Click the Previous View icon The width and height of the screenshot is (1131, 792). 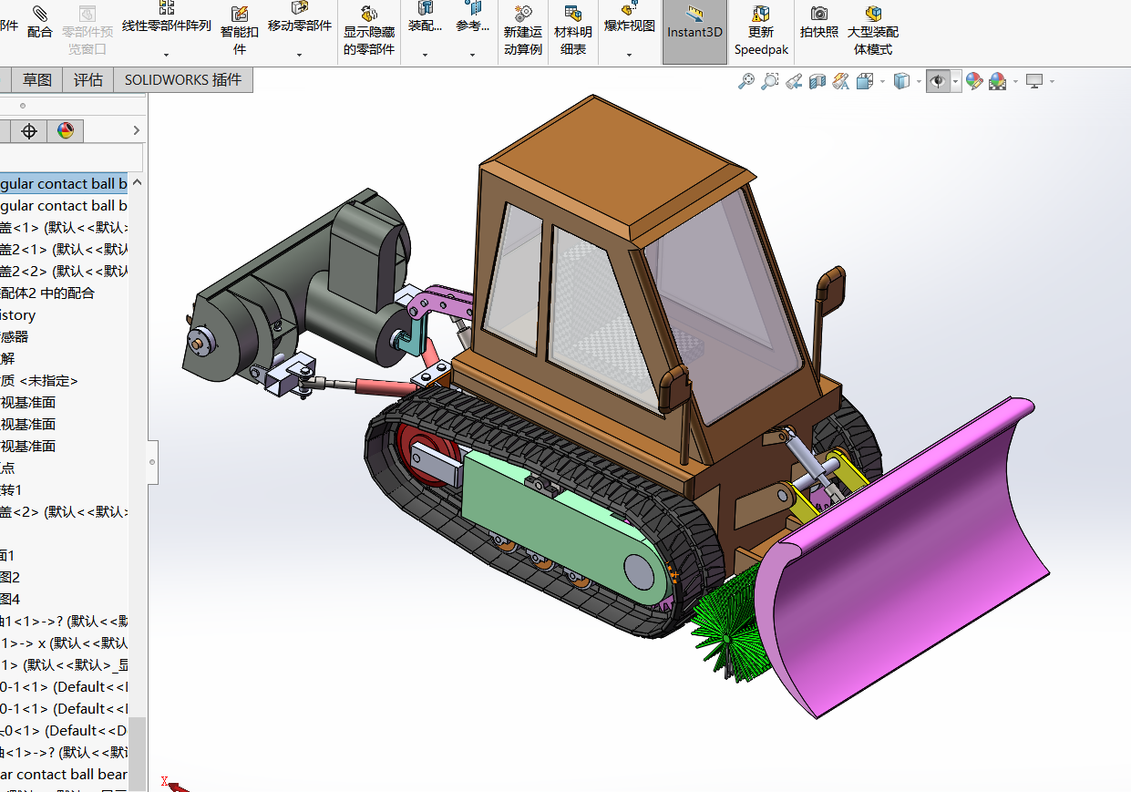(794, 81)
